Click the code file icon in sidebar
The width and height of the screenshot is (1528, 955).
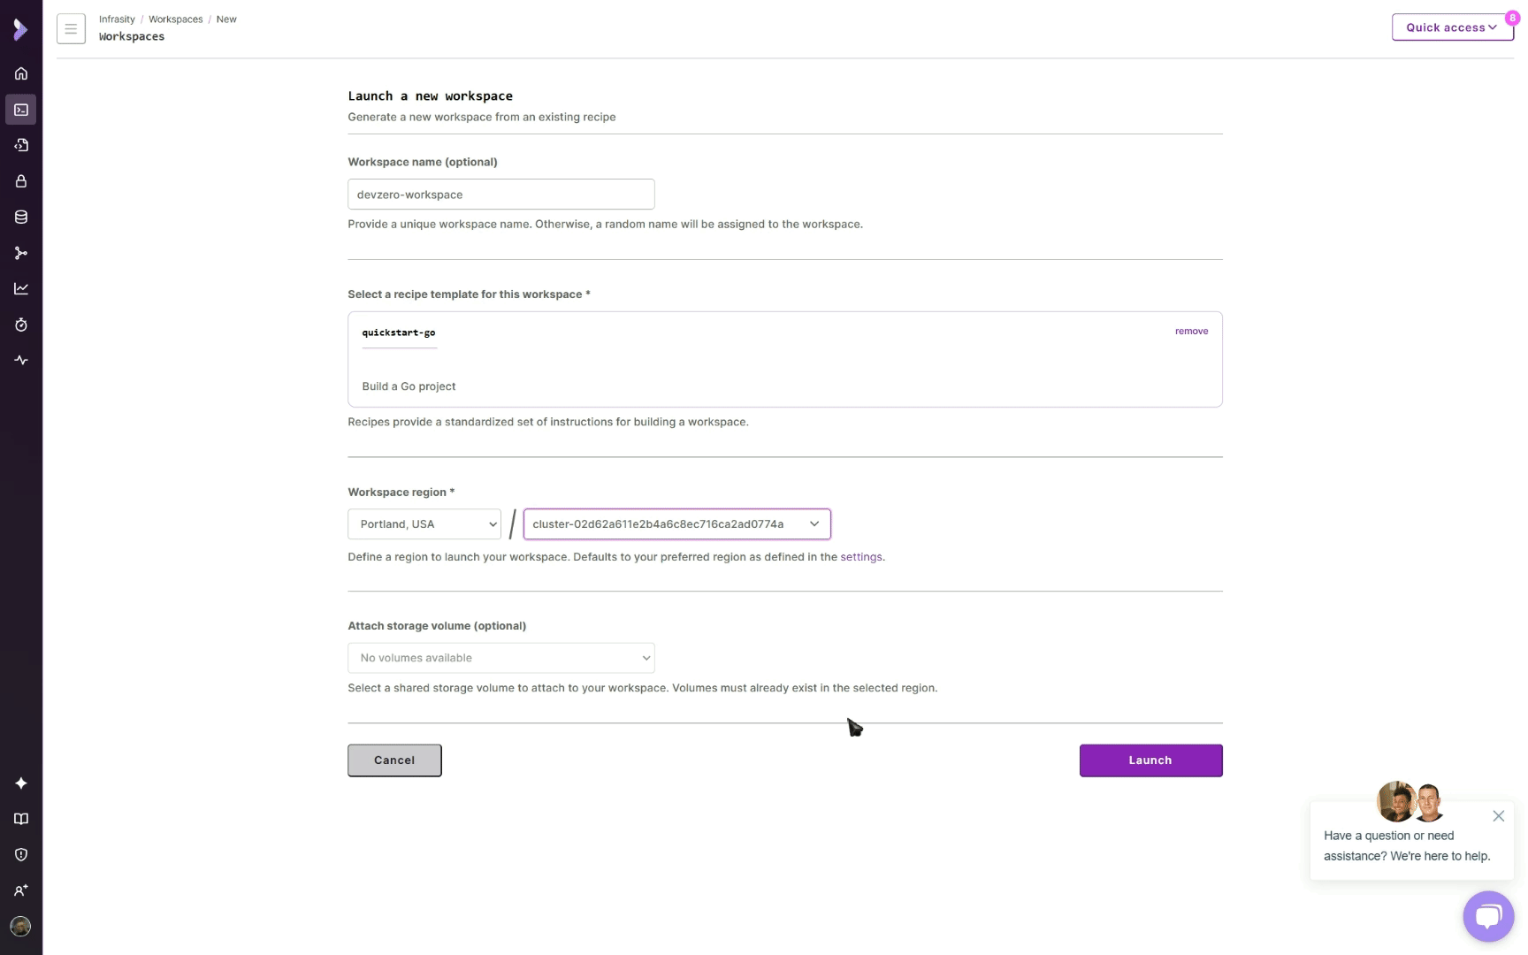(x=21, y=145)
